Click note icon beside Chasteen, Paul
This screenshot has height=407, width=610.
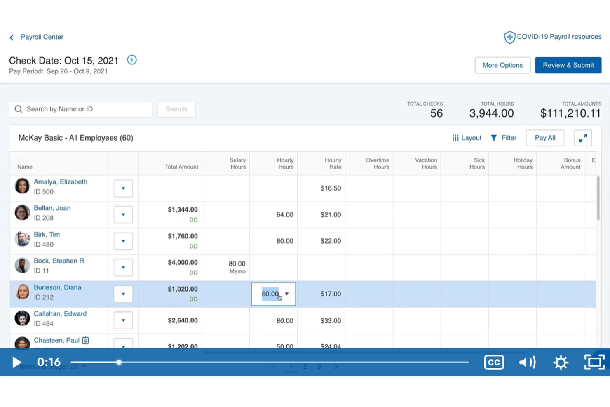point(85,340)
